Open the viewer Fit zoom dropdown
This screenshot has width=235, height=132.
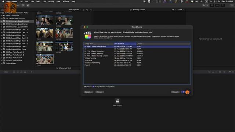point(174,10)
